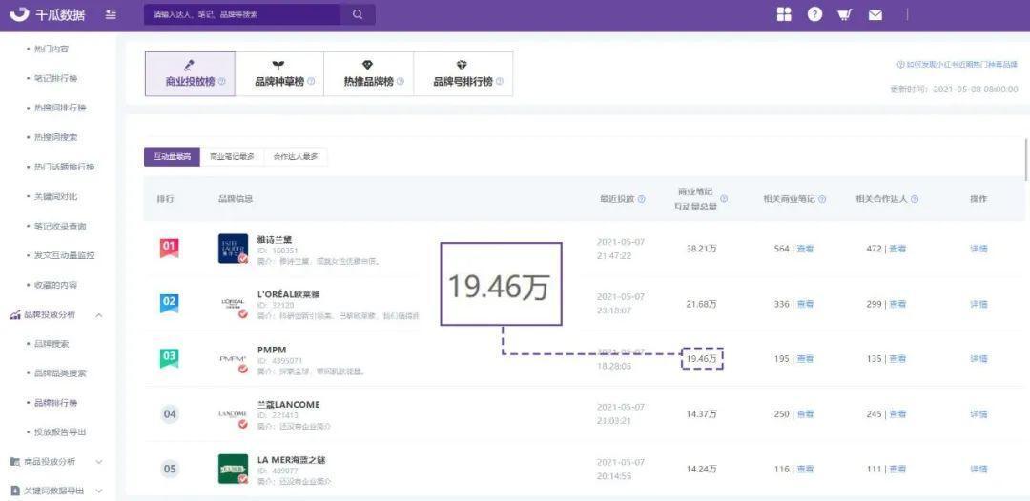
Task: Open the shopping cart icon in header
Action: click(x=845, y=14)
